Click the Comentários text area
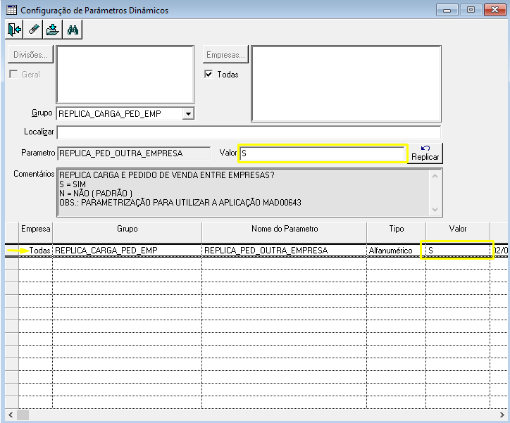Image resolution: width=510 pixels, height=423 pixels. (x=243, y=192)
